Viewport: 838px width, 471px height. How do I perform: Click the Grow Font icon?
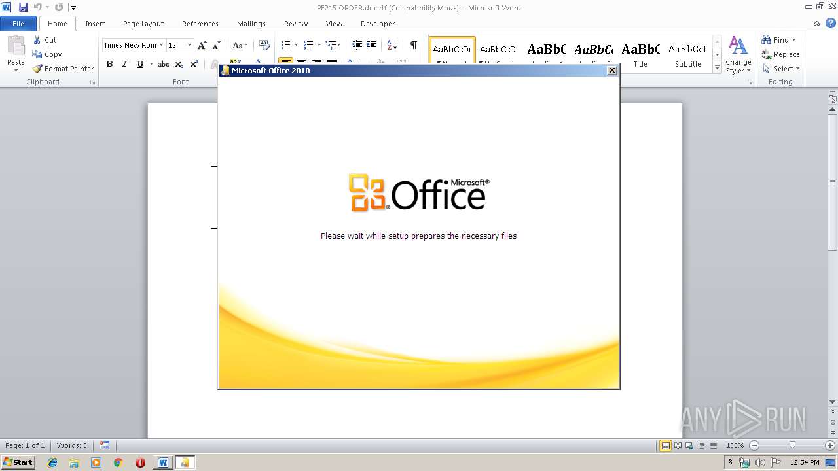[x=202, y=45]
